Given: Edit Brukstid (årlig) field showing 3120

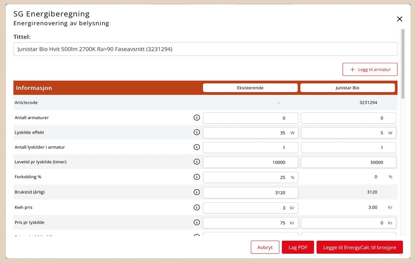Looking at the screenshot, I should pos(250,193).
